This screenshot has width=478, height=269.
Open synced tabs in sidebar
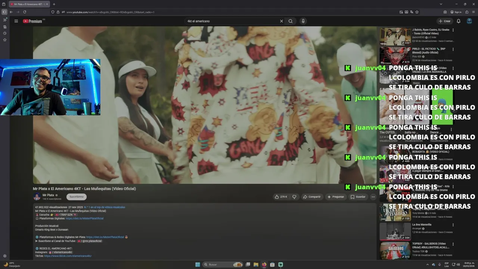(5, 27)
